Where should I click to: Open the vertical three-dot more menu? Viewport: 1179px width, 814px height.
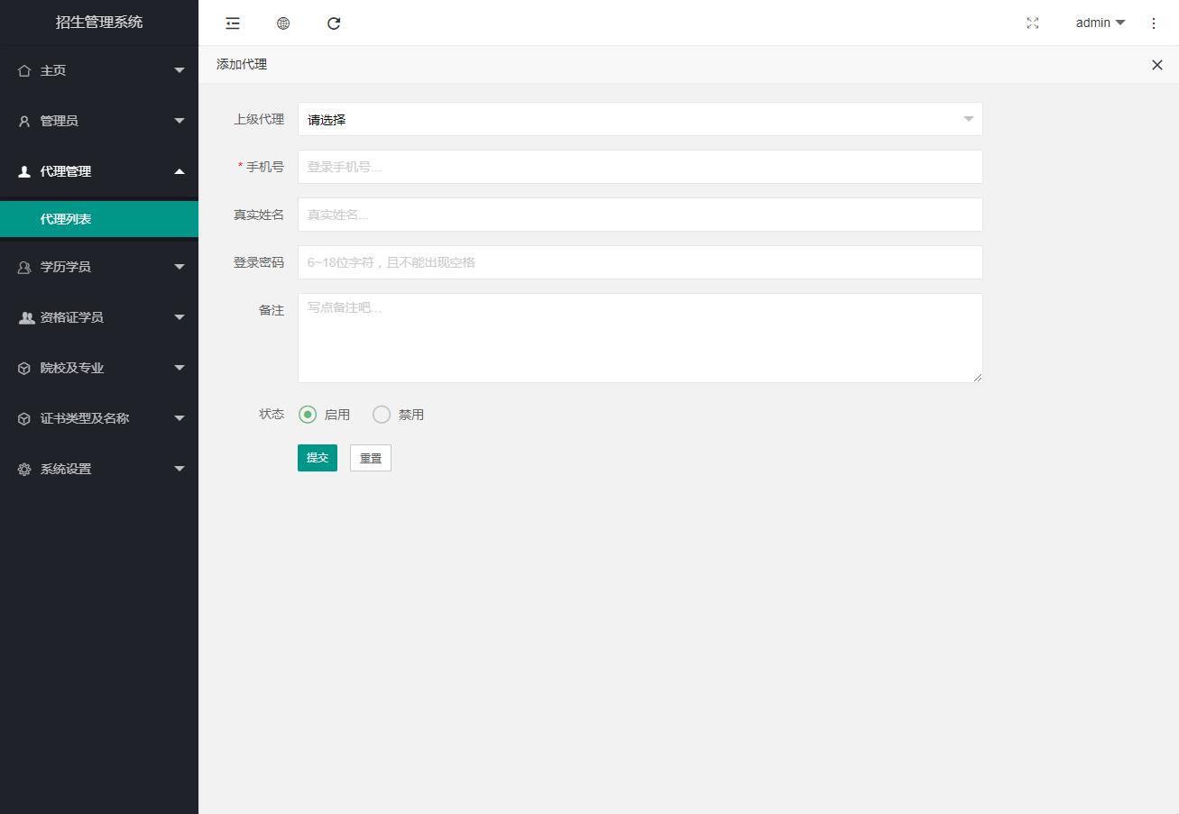coord(1154,23)
